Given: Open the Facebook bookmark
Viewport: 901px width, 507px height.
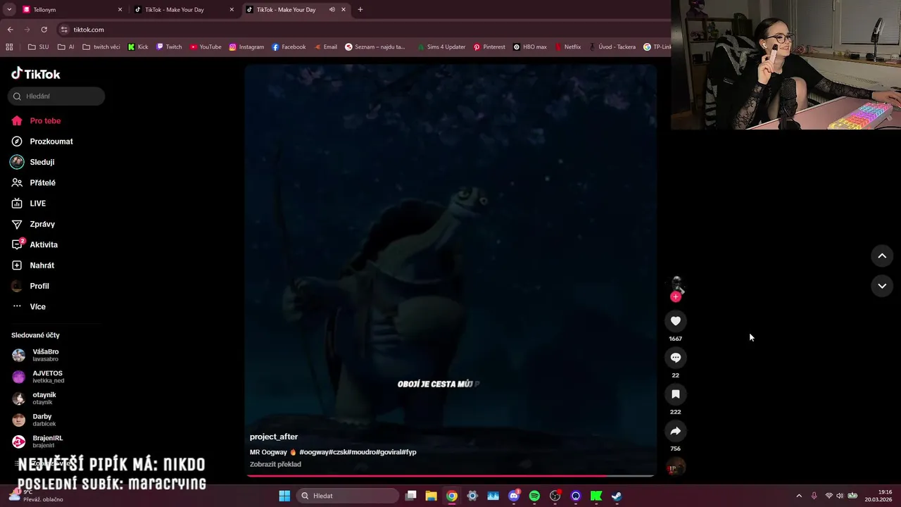Looking at the screenshot, I should (x=289, y=47).
